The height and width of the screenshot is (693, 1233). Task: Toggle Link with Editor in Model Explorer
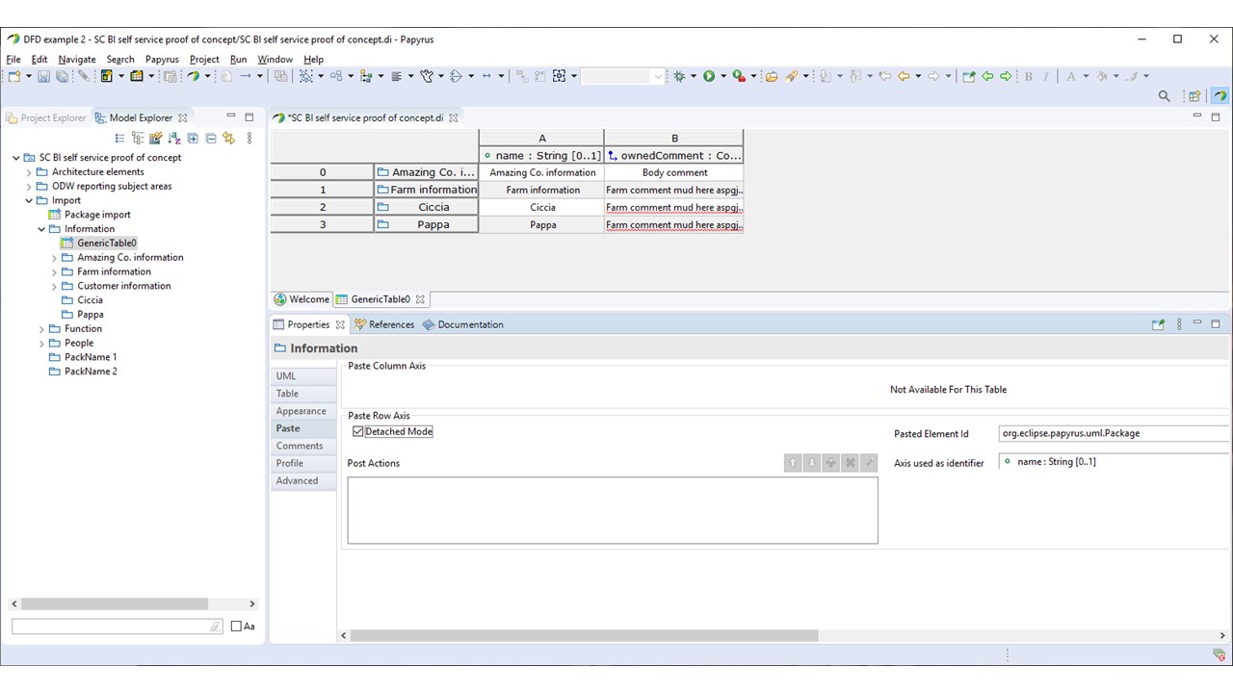click(229, 139)
